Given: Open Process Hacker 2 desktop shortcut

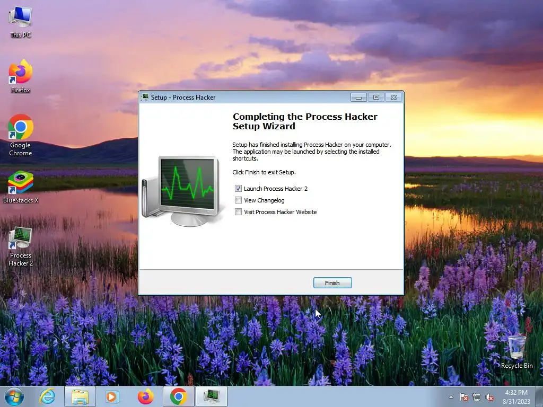Looking at the screenshot, I should tap(21, 246).
